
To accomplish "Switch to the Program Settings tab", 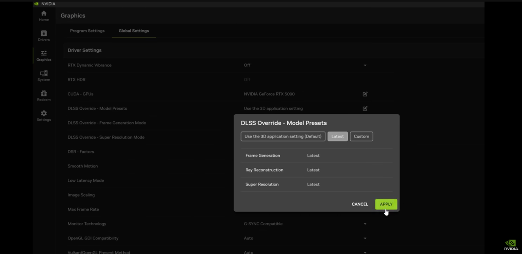I will (x=87, y=31).
